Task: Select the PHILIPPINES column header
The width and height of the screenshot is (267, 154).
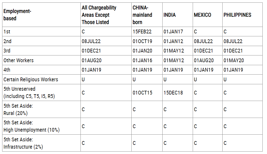Action: [x=243, y=15]
